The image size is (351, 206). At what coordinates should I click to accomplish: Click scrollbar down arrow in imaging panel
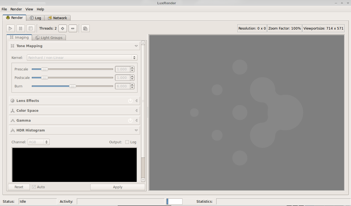pyautogui.click(x=143, y=180)
